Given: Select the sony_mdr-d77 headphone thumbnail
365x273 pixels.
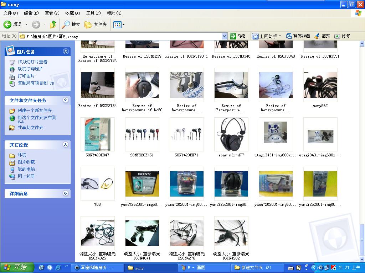Looking at the screenshot, I should 231,134.
